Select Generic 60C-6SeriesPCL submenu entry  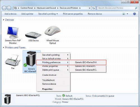pos(88,70)
